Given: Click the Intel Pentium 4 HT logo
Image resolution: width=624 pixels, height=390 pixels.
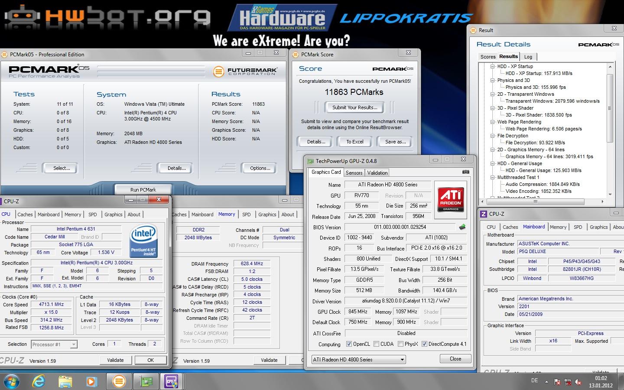Looking at the screenshot, I should point(143,241).
